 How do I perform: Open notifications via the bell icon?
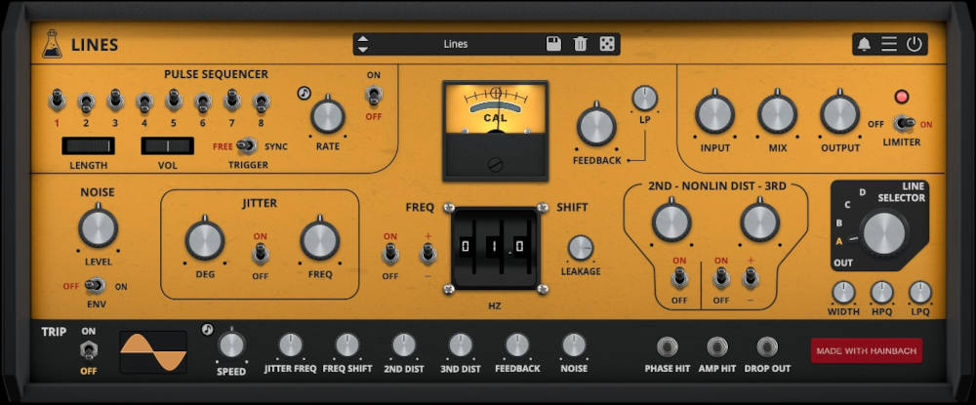(x=864, y=44)
